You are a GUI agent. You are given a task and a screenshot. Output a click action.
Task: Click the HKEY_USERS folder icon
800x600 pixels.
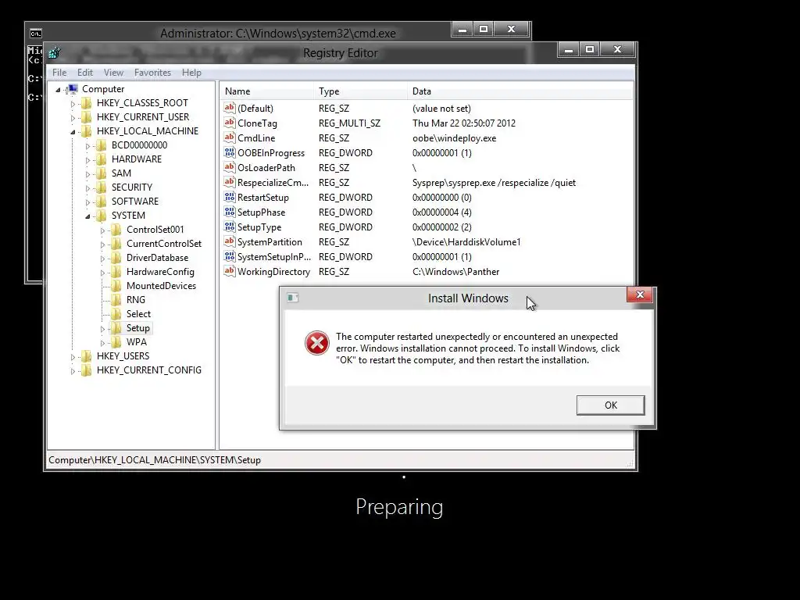[87, 356]
